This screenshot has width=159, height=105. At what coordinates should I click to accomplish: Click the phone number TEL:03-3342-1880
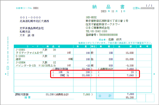point(96,31)
